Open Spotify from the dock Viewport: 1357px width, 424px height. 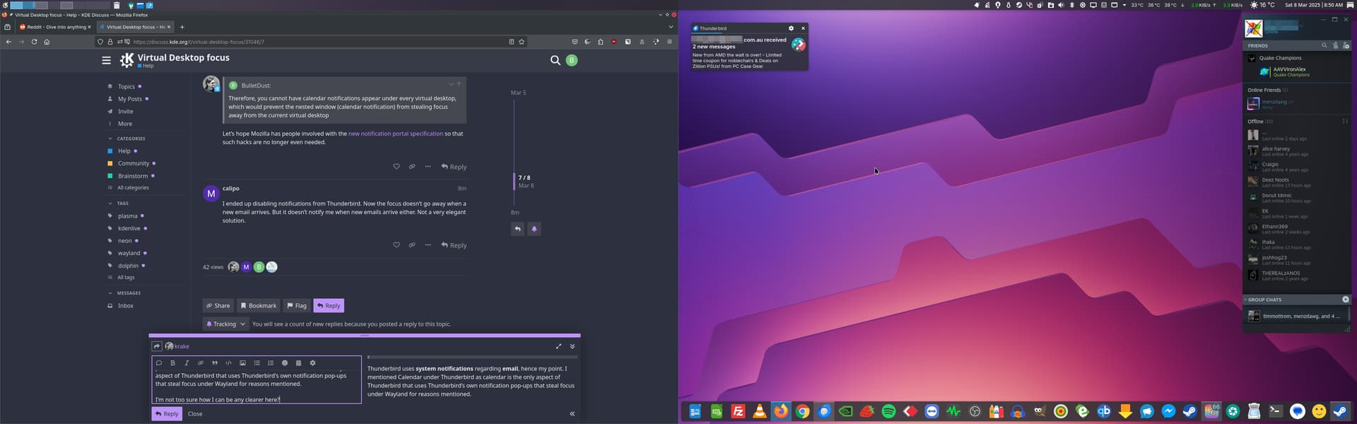click(888, 411)
